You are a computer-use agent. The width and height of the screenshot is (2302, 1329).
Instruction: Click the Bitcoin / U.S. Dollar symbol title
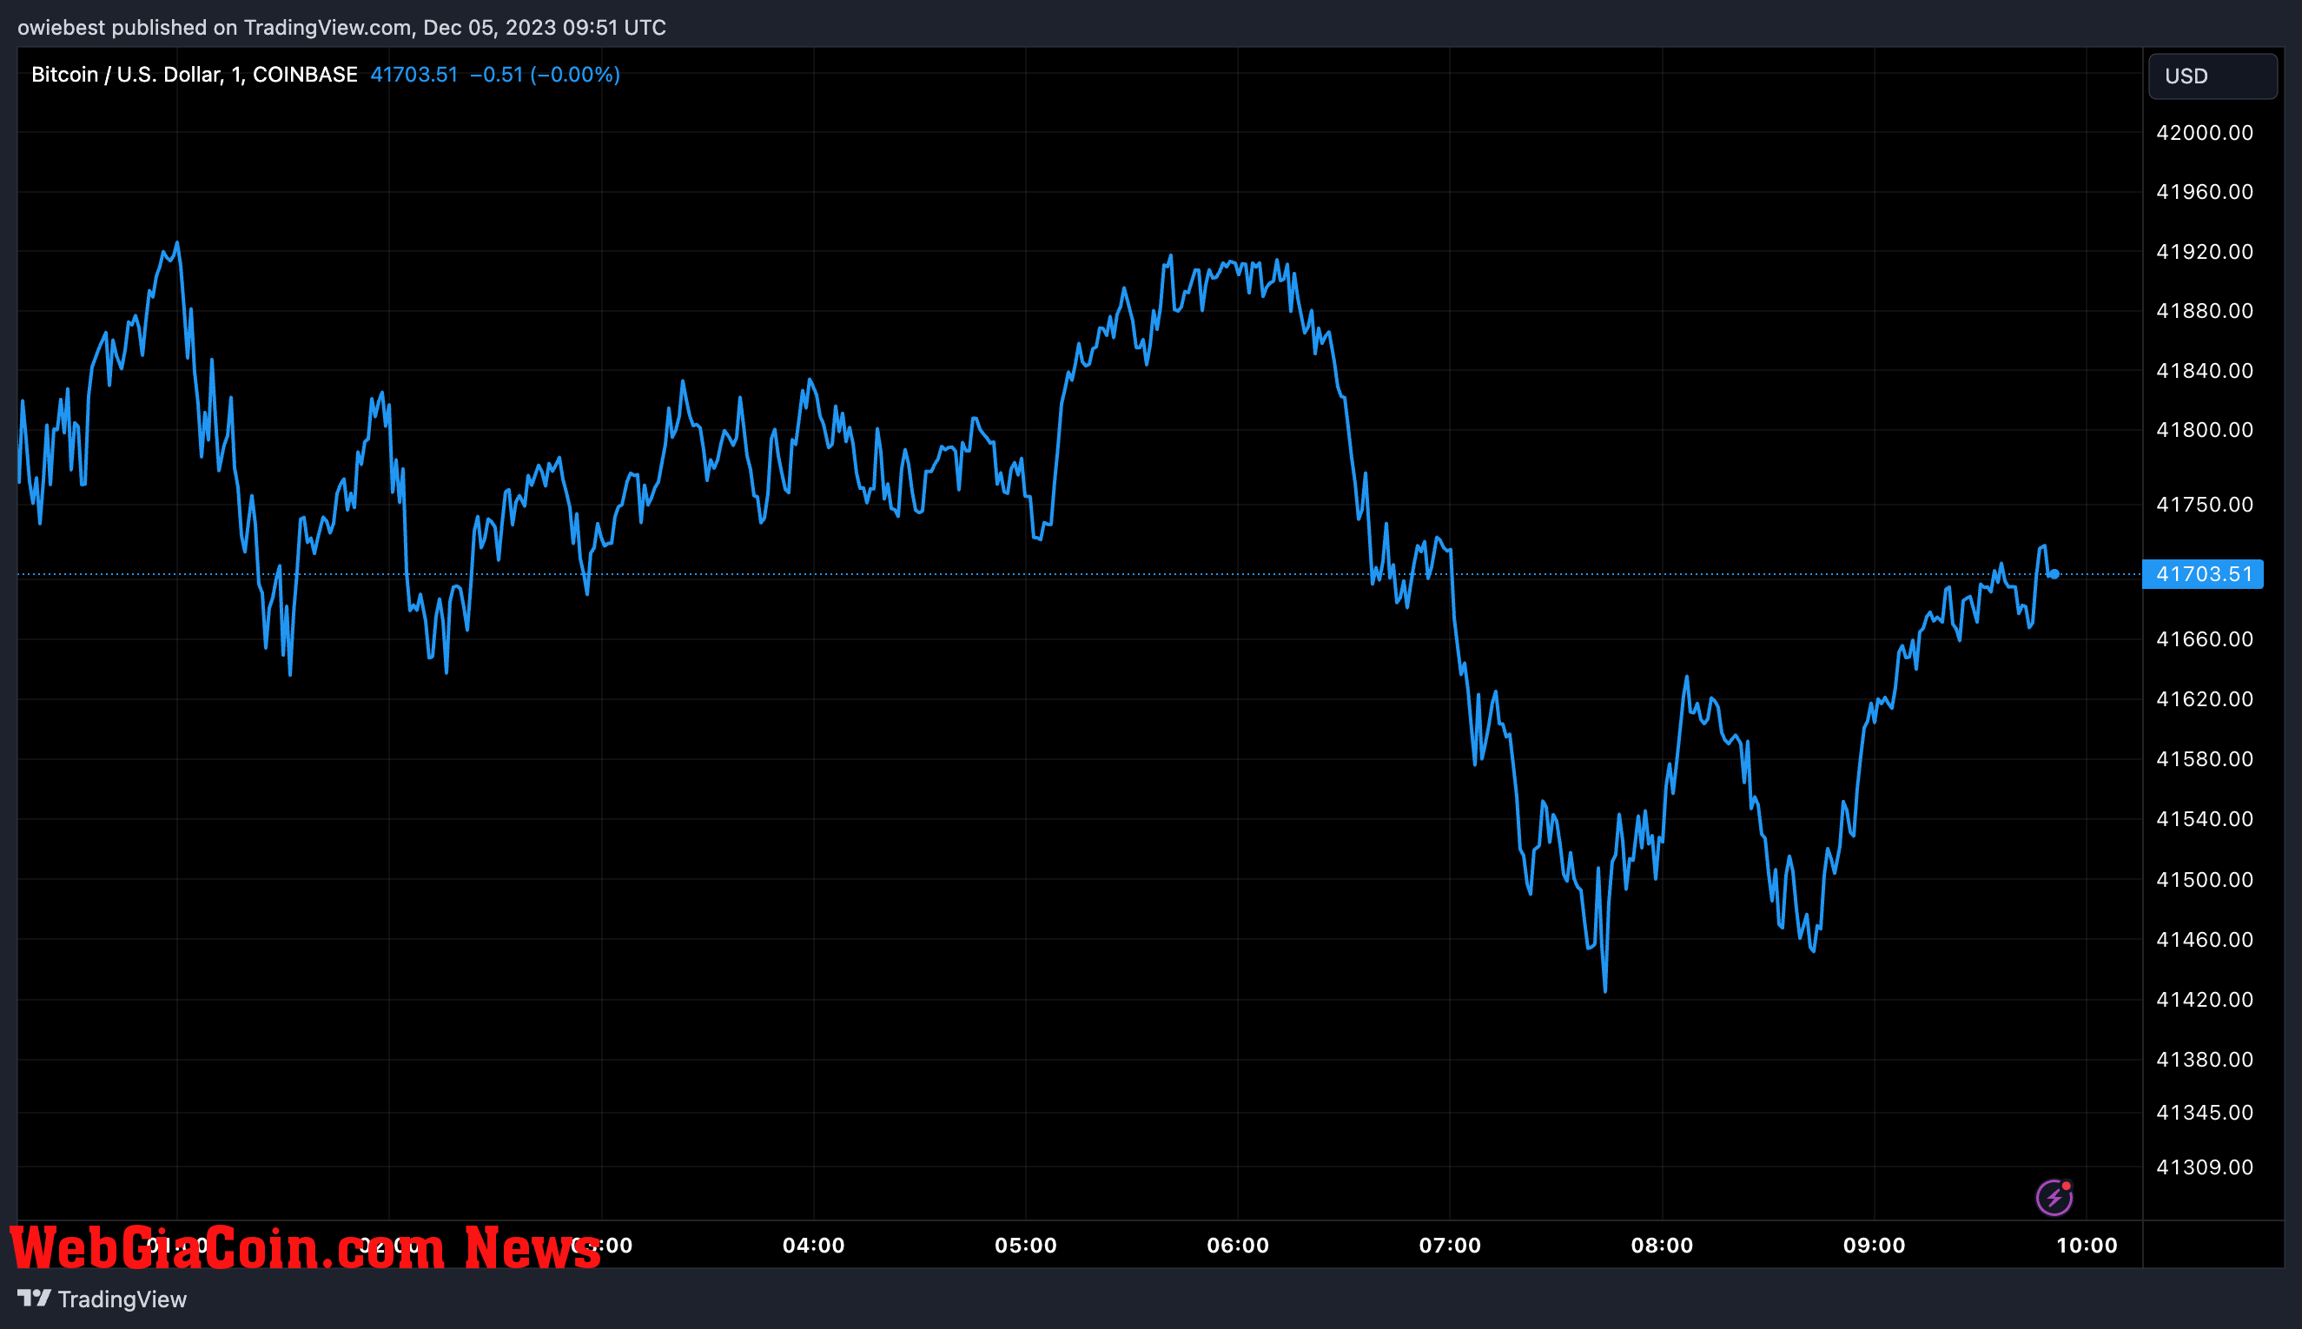[x=194, y=75]
